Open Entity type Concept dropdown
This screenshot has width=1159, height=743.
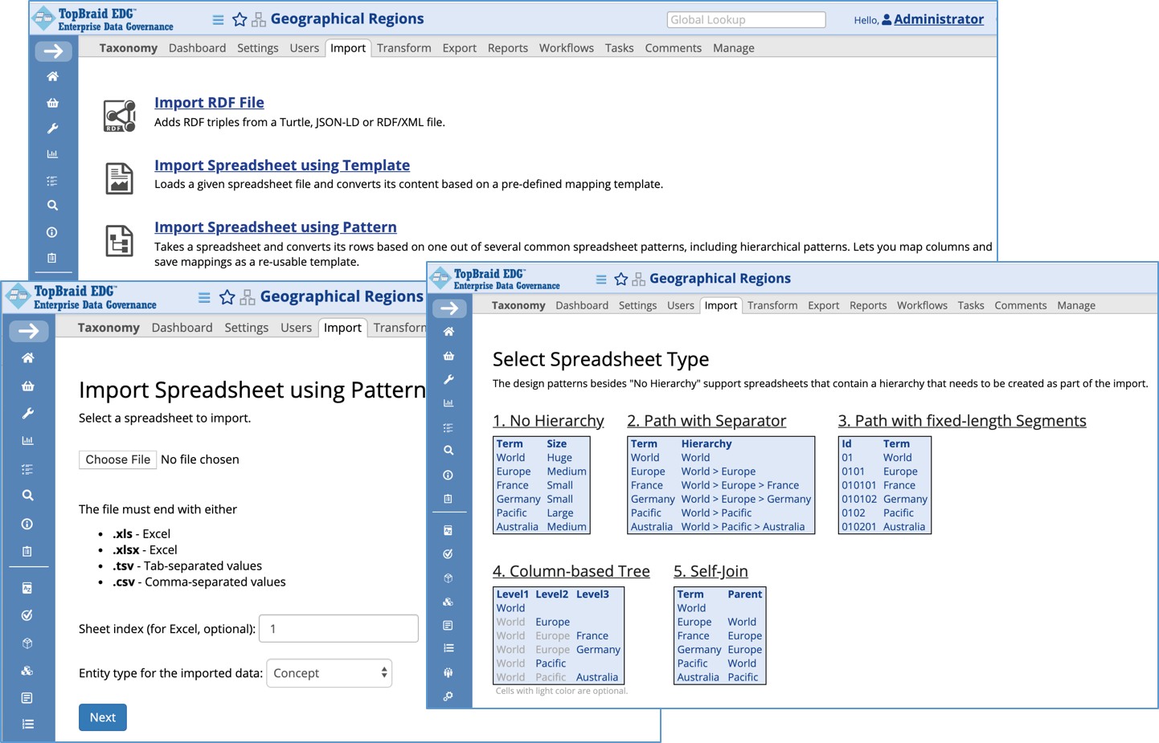[329, 673]
